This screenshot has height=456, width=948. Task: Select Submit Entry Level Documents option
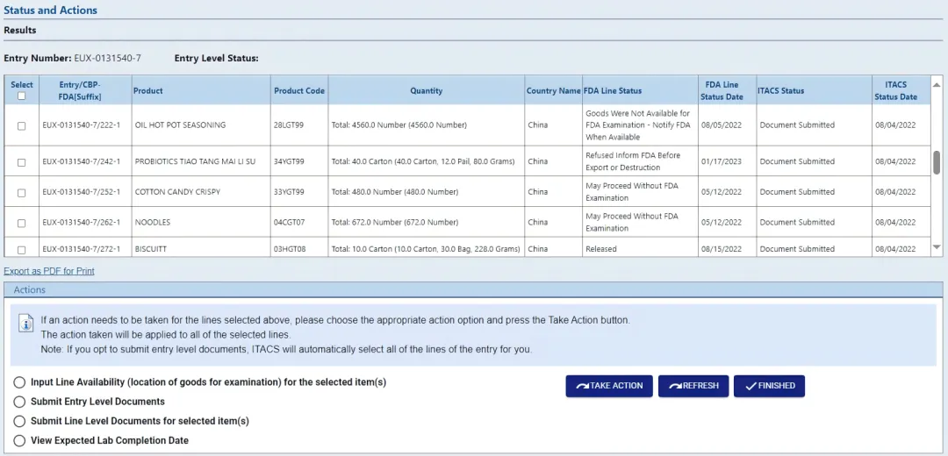[19, 402]
